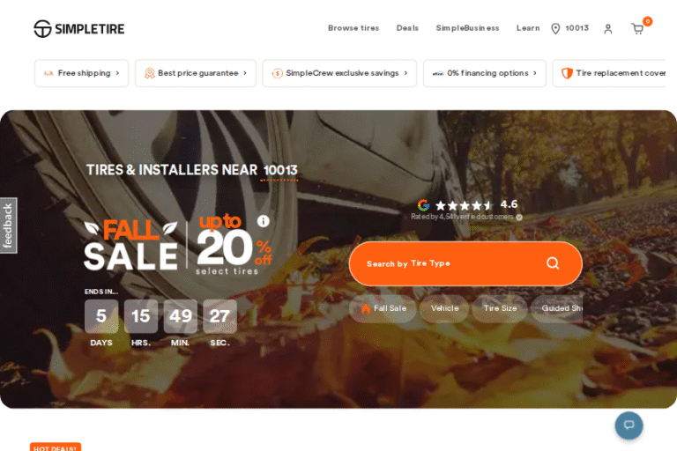Click the Google rating logo
The height and width of the screenshot is (451, 677).
coord(423,205)
